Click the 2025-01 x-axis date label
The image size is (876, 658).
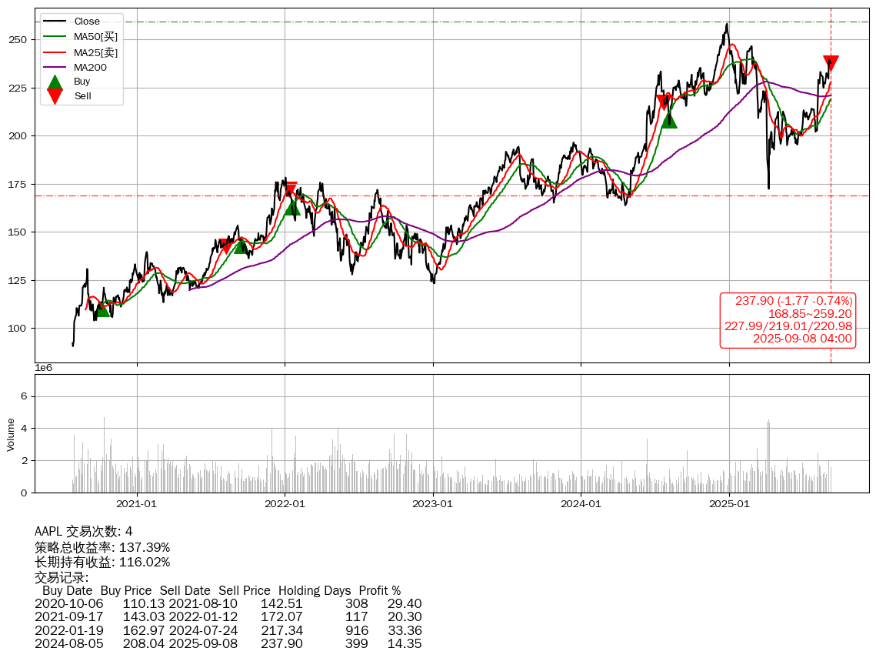729,504
